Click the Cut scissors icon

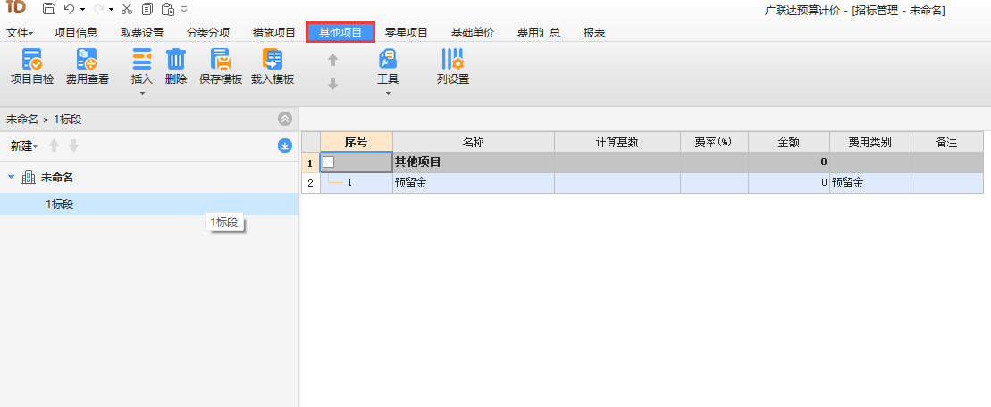126,9
